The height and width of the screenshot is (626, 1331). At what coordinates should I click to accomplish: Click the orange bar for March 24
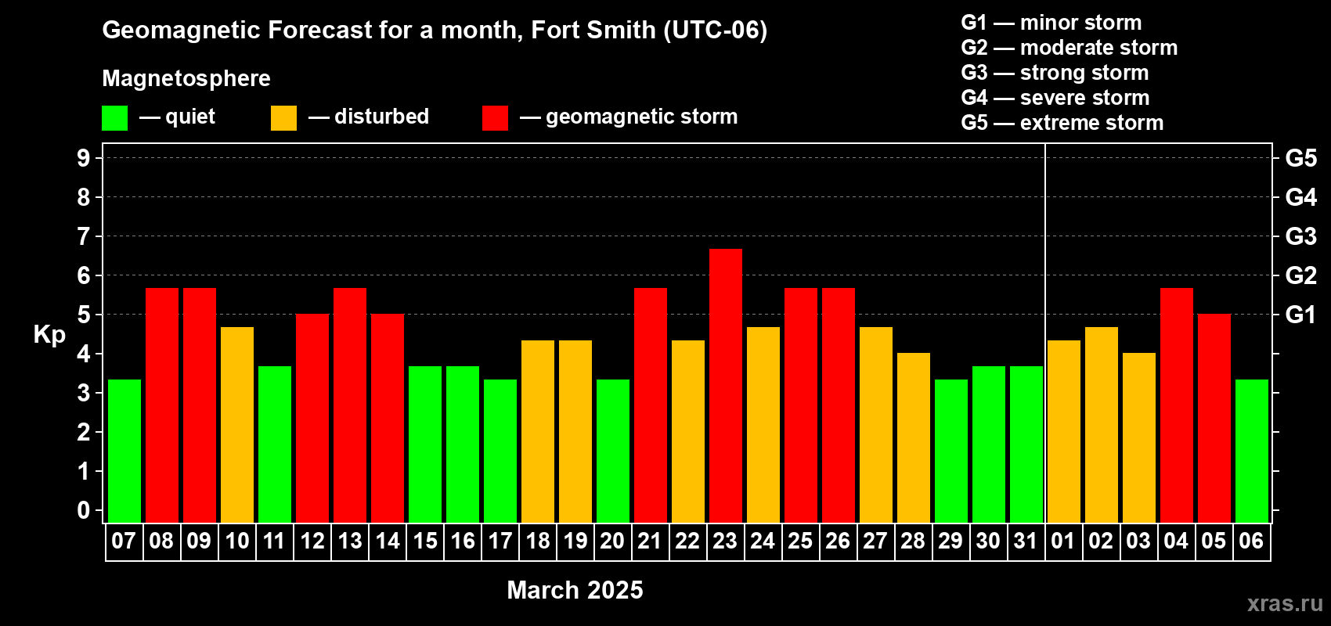point(763,425)
